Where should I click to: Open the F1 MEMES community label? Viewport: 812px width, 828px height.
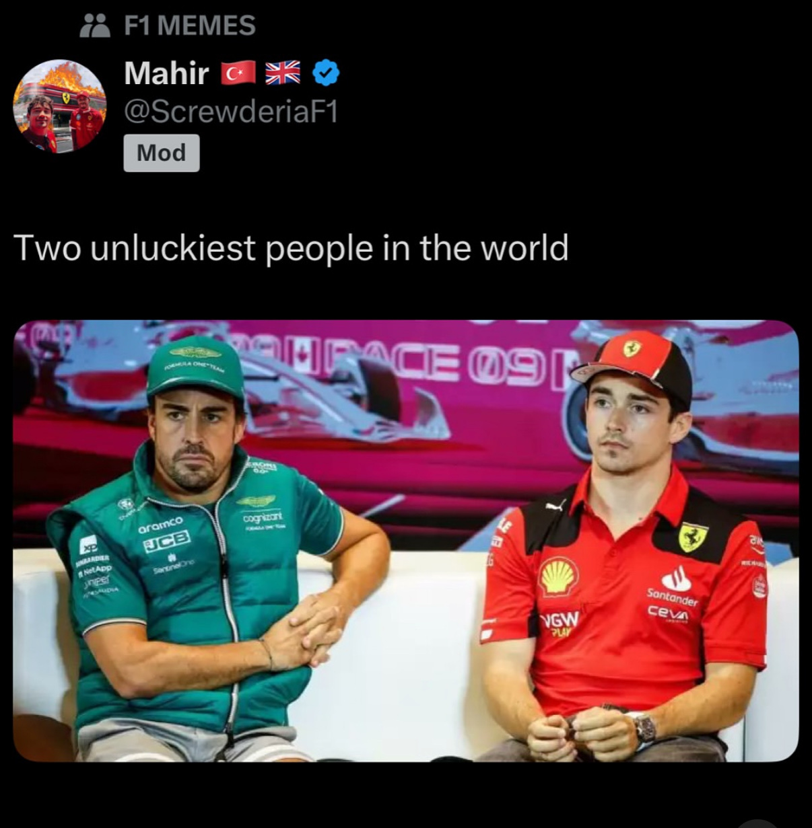(x=190, y=26)
